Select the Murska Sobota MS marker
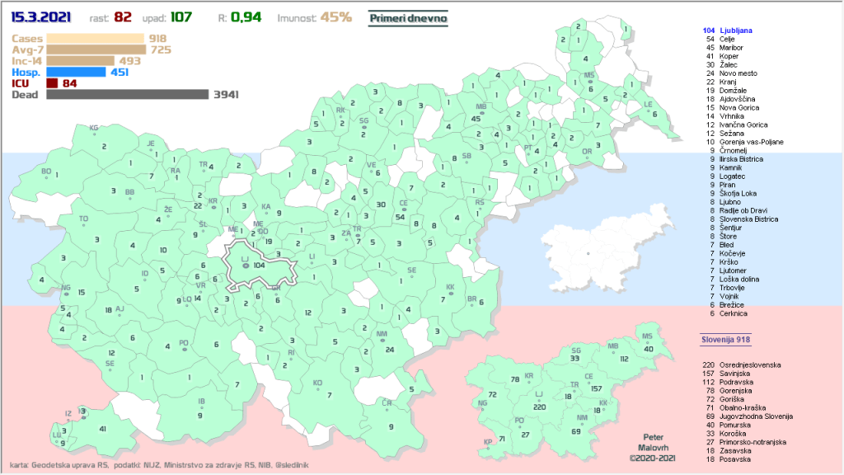 [589, 80]
